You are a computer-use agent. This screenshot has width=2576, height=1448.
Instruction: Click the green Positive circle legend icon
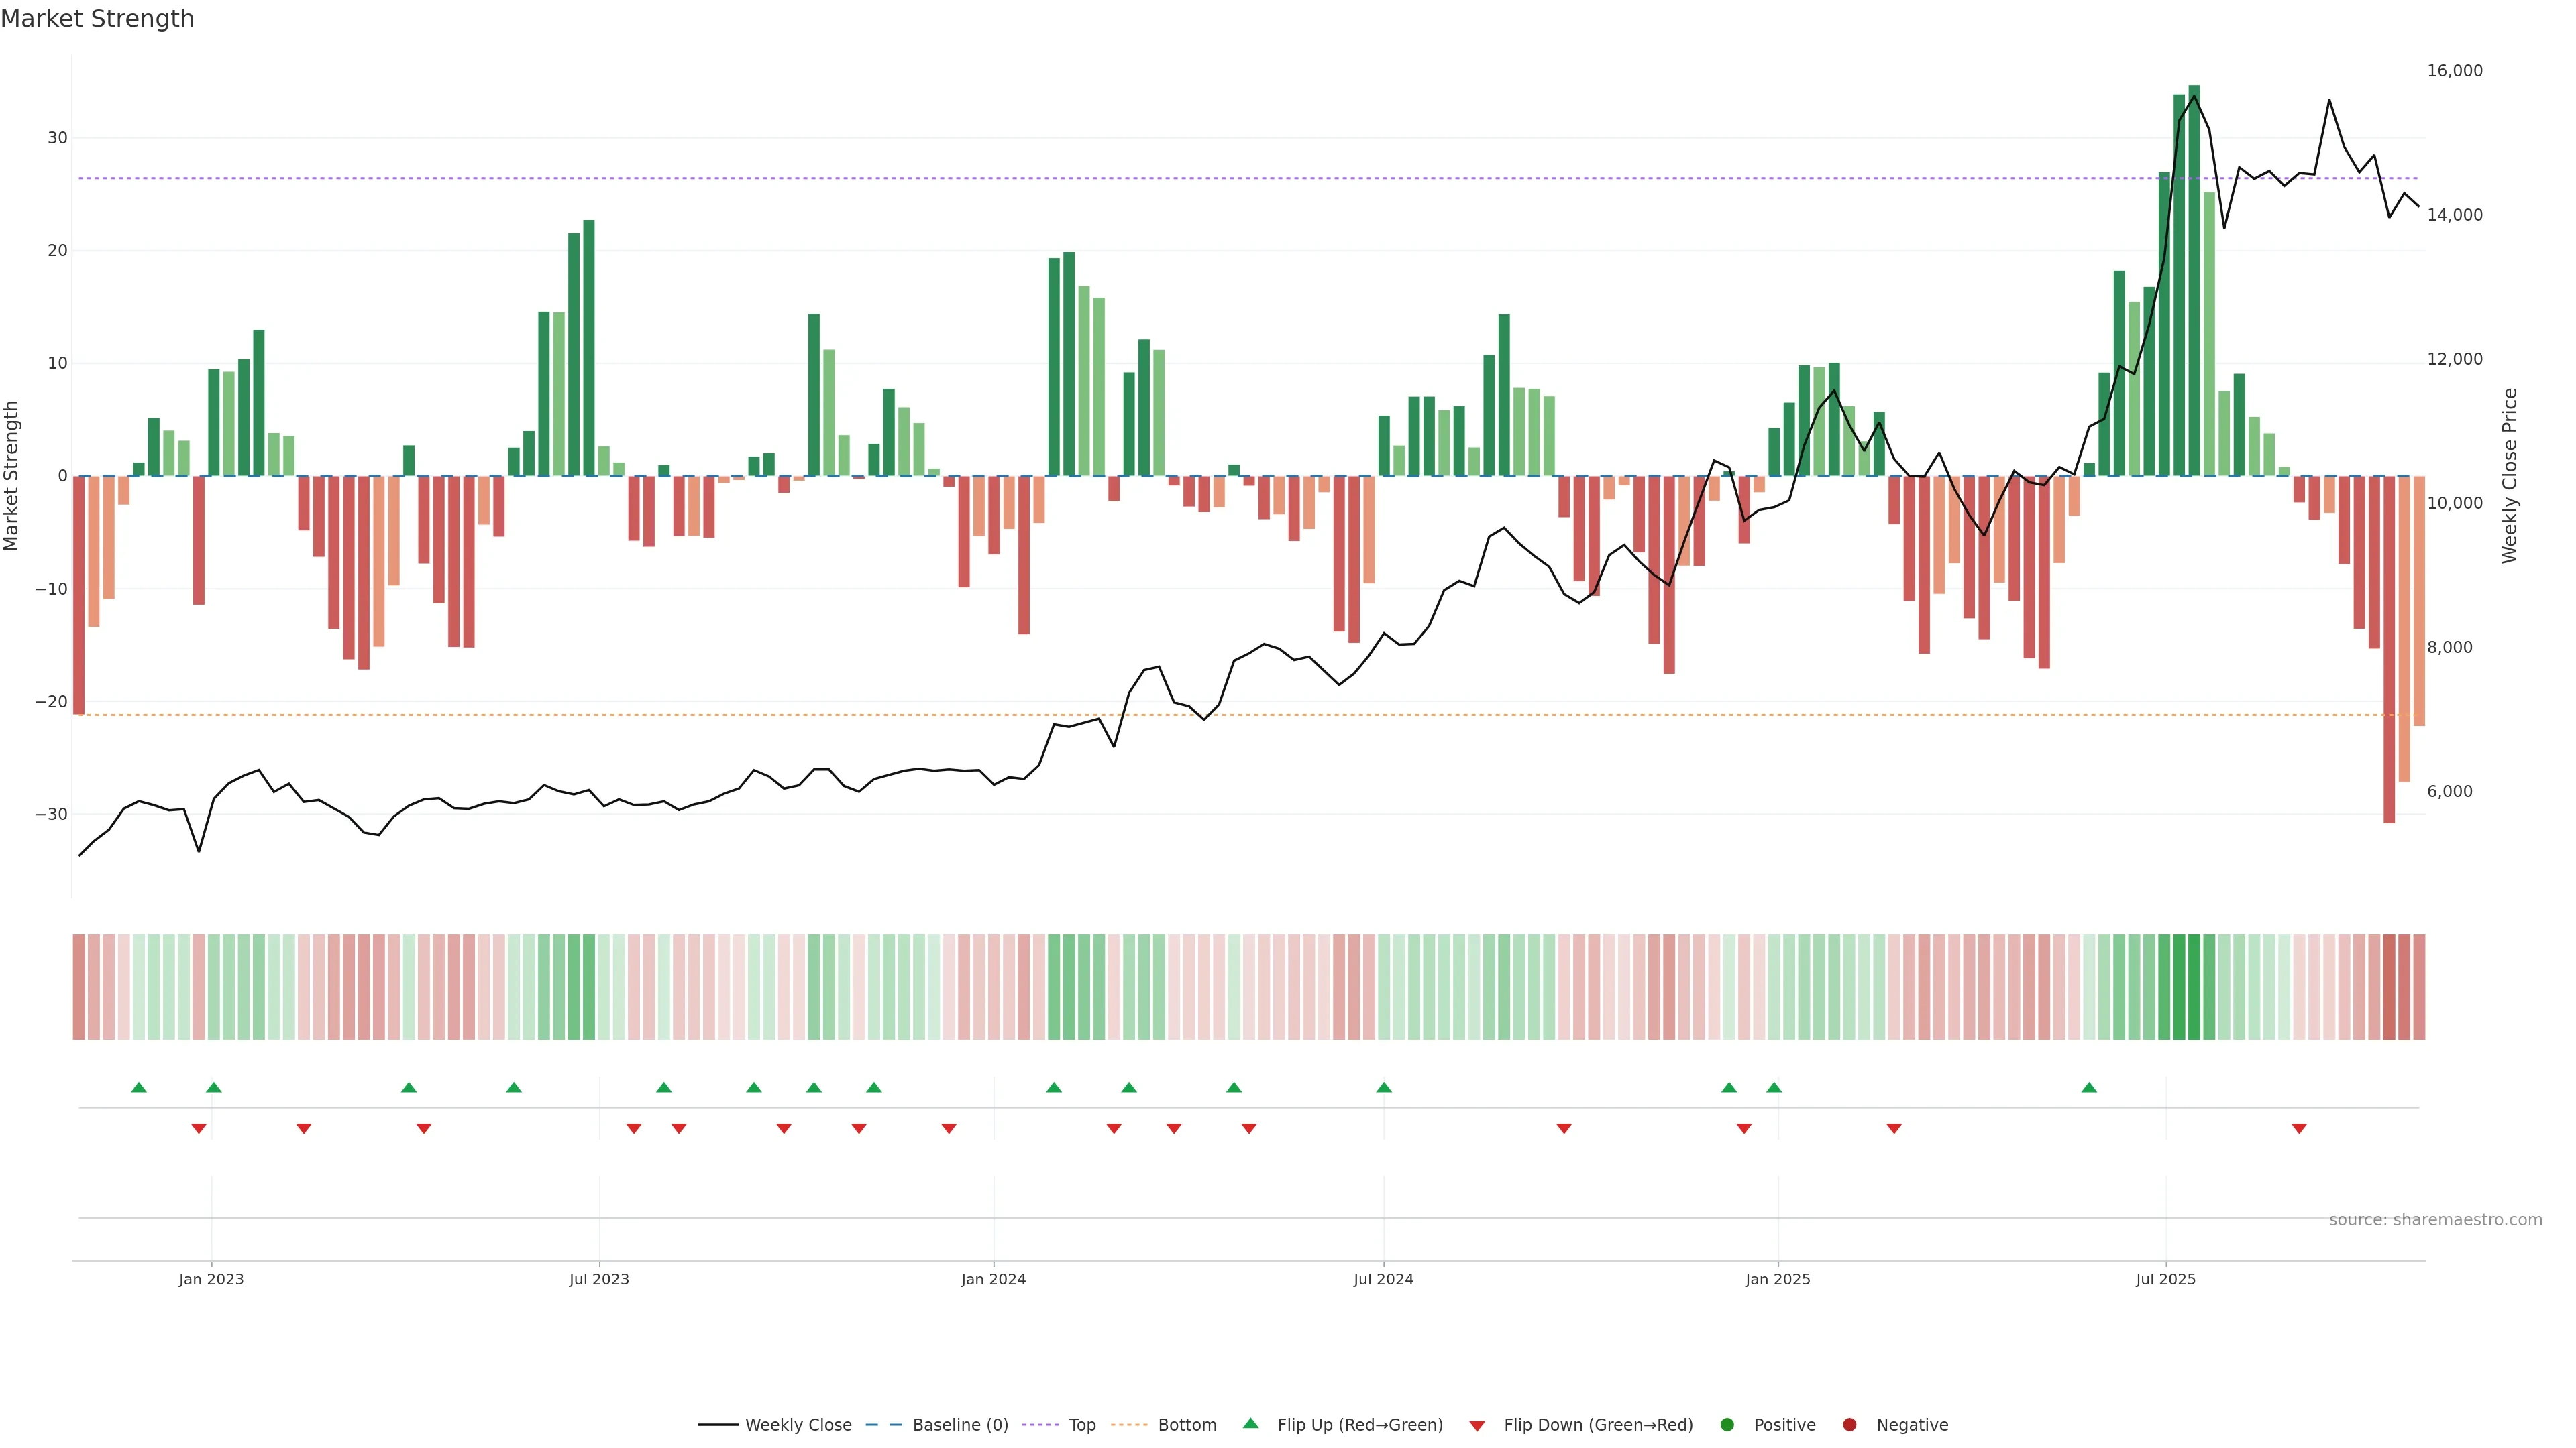tap(1727, 1425)
